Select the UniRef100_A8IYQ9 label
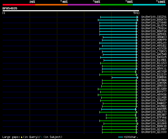The width and height of the screenshot is (168, 139). pos(154,71)
